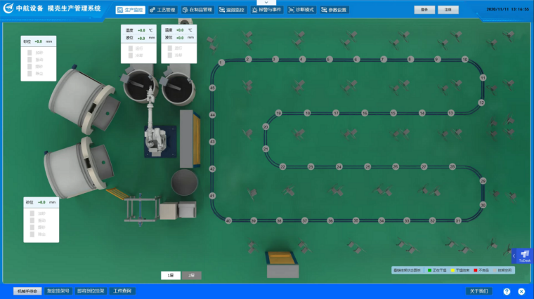Click the 砂位 value in upper sand panel
Image resolution: width=534 pixels, height=299 pixels.
(x=39, y=41)
